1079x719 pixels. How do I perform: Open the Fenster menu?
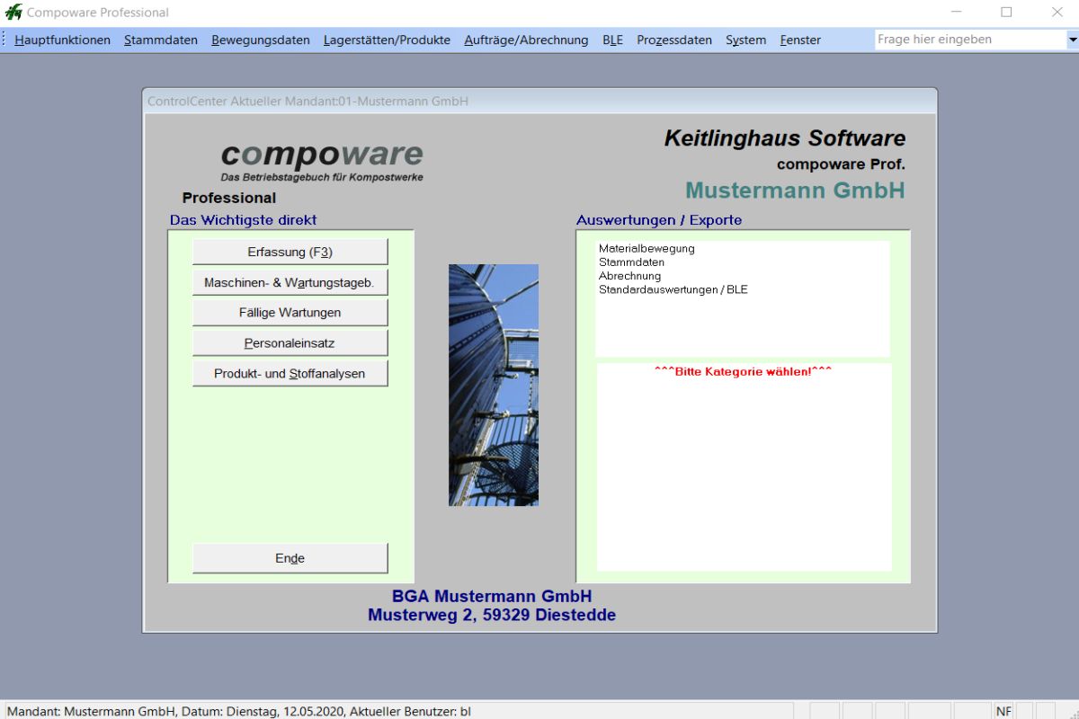coord(800,40)
